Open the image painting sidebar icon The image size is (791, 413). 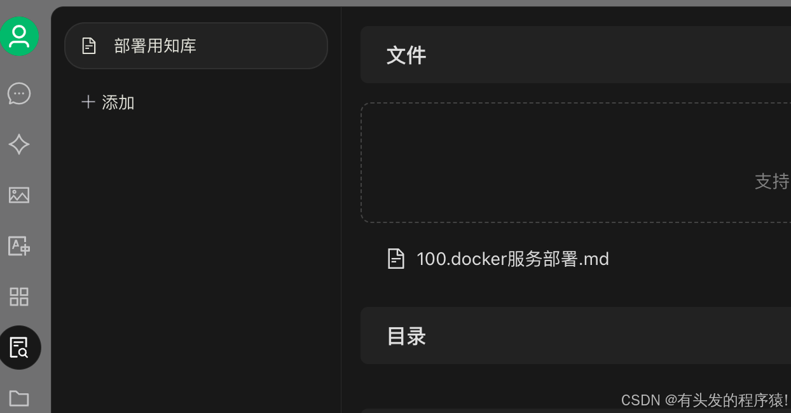tap(19, 195)
